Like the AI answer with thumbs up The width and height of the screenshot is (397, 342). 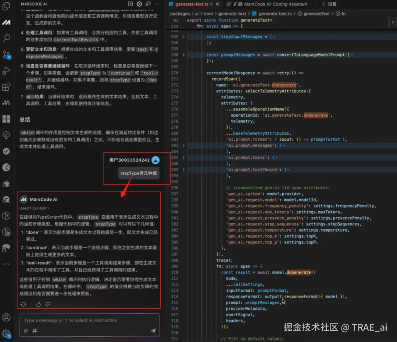[x=38, y=304]
